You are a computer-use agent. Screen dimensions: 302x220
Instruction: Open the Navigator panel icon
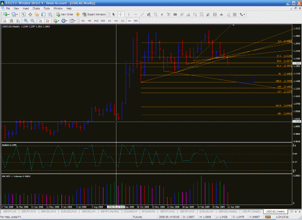(x=37, y=14)
